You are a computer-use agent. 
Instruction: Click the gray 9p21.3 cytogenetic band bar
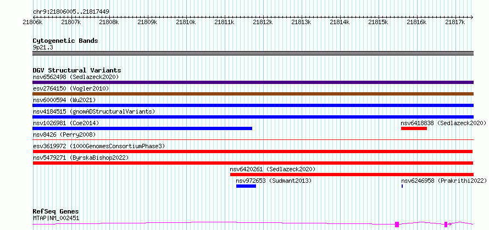[253, 53]
